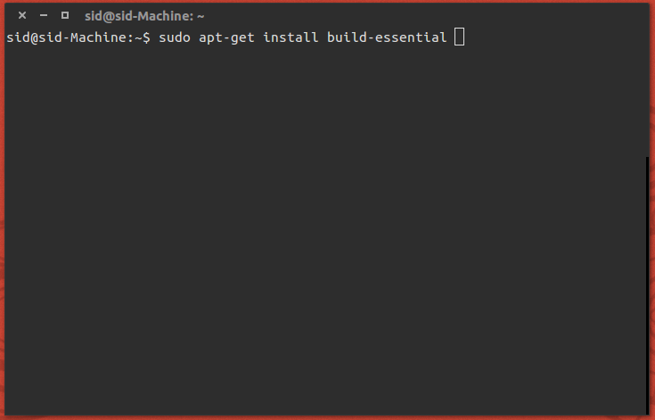The height and width of the screenshot is (420, 655).
Task: Click the tilde in the shell prompt
Action: coord(139,37)
